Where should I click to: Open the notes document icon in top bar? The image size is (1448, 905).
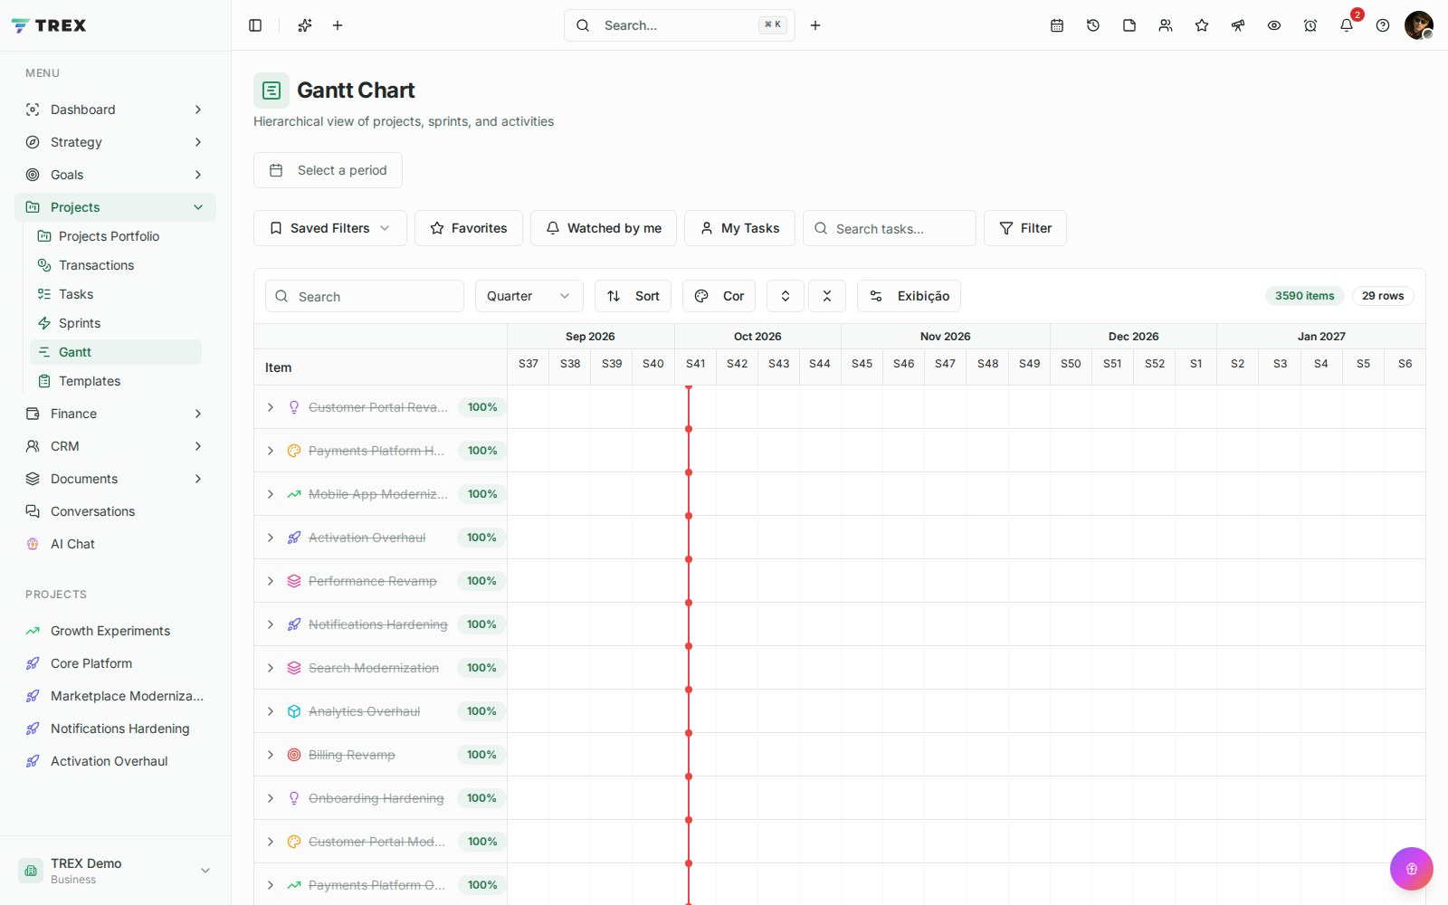[x=1129, y=25]
